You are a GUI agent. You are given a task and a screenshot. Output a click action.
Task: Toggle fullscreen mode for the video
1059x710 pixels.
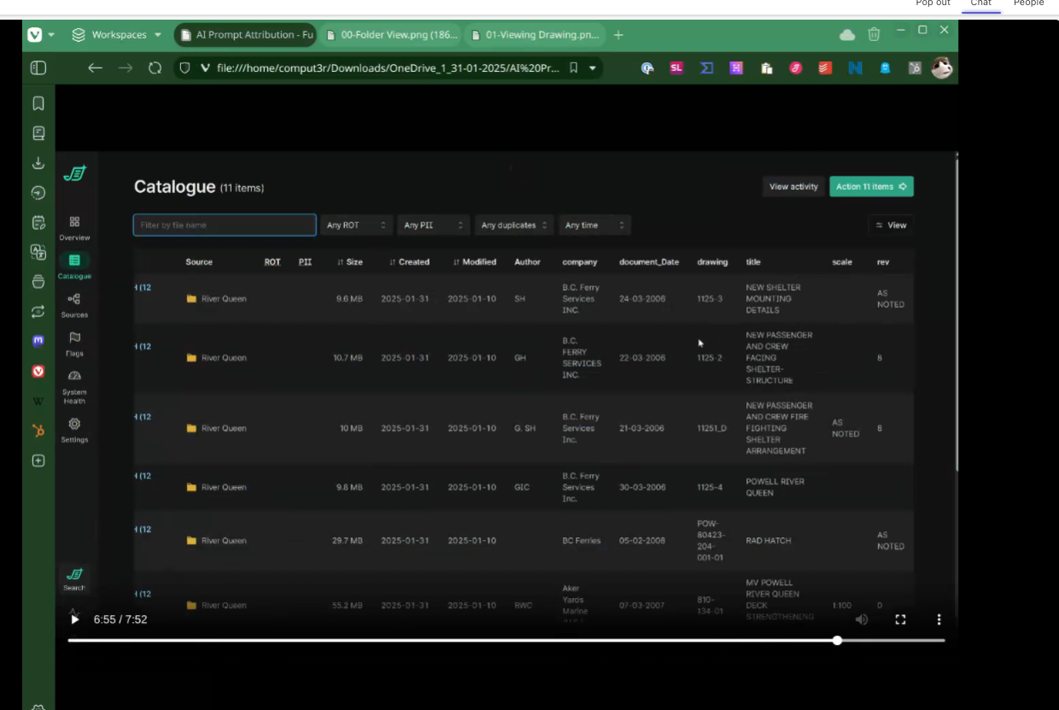900,619
